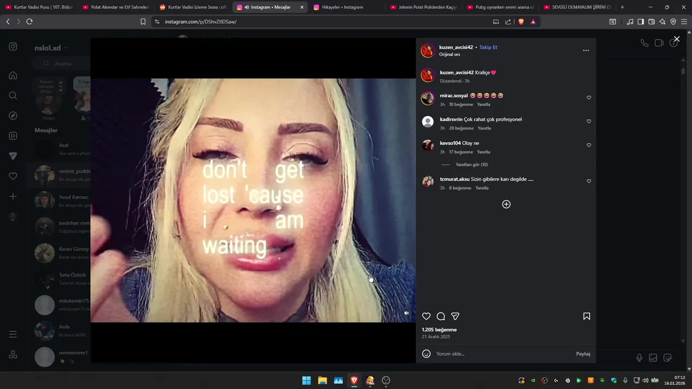Image resolution: width=692 pixels, height=389 pixels.
Task: Open Messages icon in the sidebar
Action: pyautogui.click(x=13, y=156)
